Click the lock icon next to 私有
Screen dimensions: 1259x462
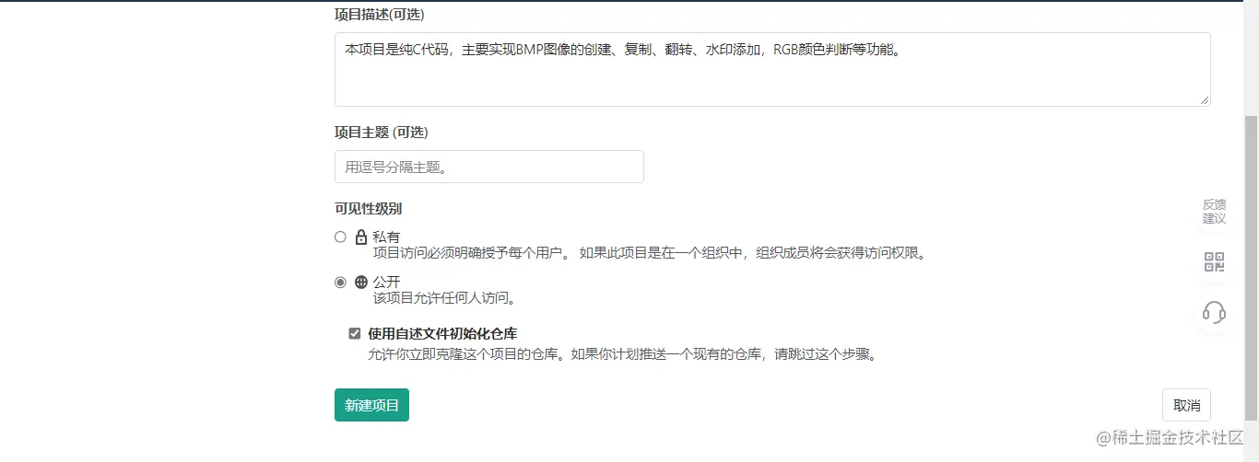pyautogui.click(x=361, y=237)
